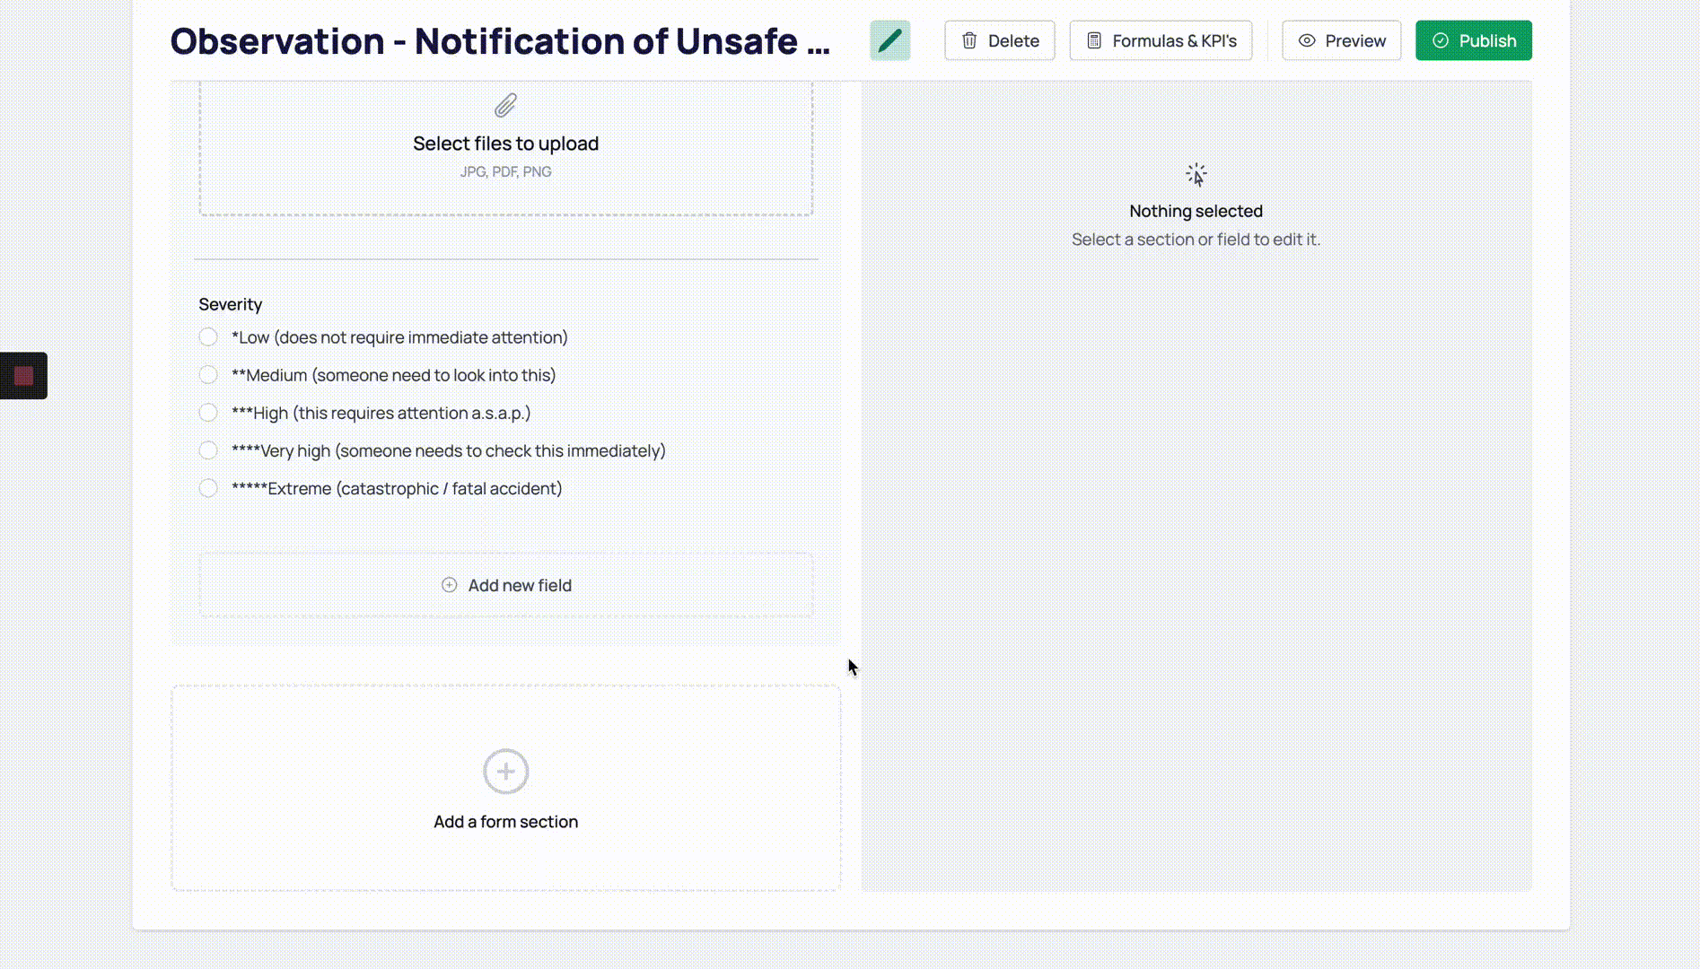The width and height of the screenshot is (1700, 969).
Task: Publish the form
Action: pyautogui.click(x=1474, y=40)
